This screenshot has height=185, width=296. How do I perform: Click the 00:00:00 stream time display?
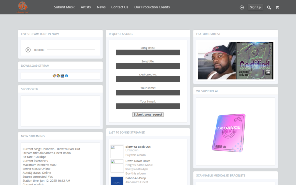click(39, 50)
